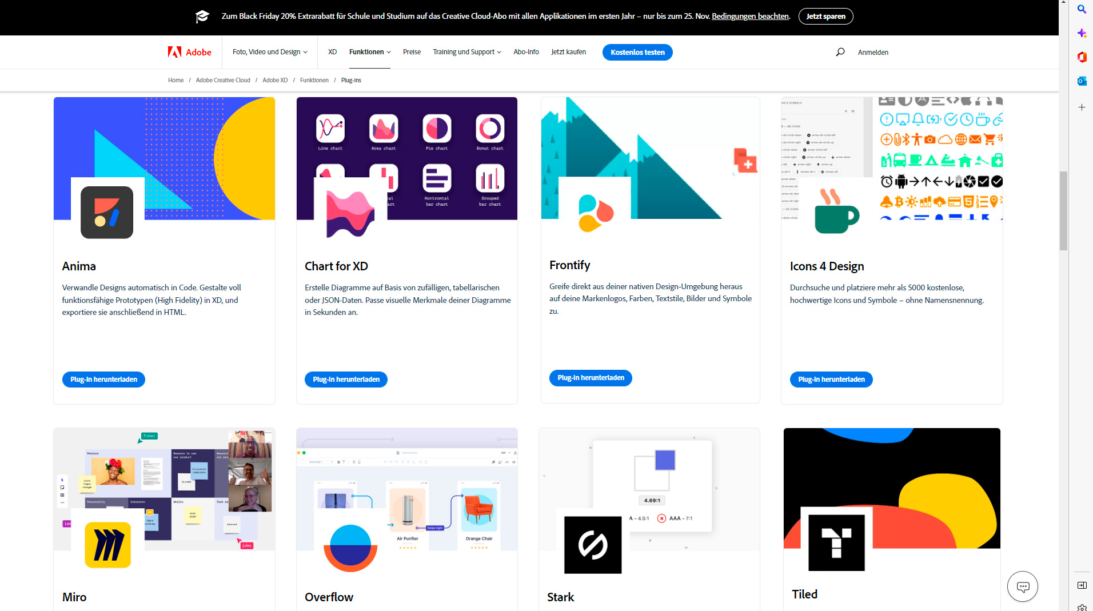Viewport: 1093px width, 611px height.
Task: Click the Miro card title
Action: (74, 597)
